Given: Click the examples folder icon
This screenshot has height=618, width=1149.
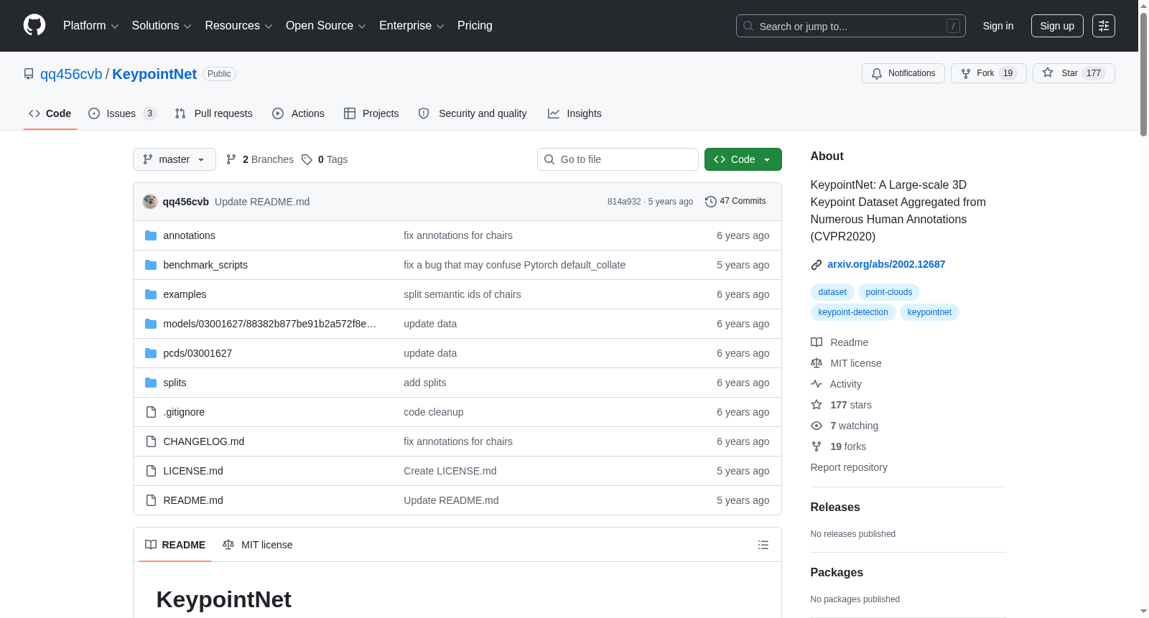Looking at the screenshot, I should click(151, 294).
